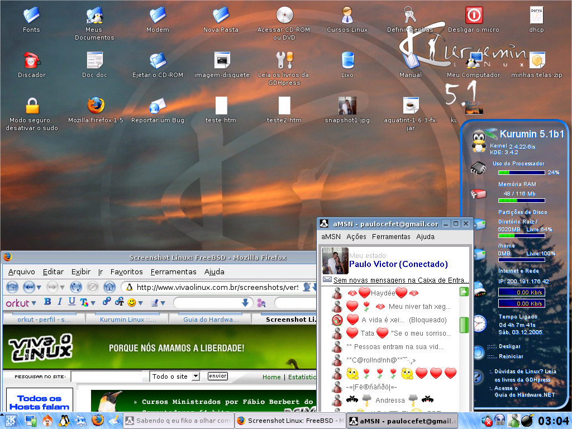Click the enviar search button

pyautogui.click(x=218, y=376)
